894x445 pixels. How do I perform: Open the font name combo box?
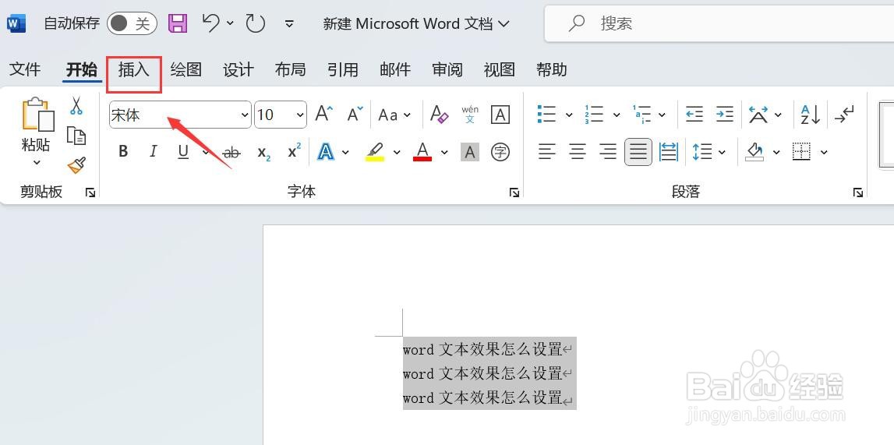180,115
